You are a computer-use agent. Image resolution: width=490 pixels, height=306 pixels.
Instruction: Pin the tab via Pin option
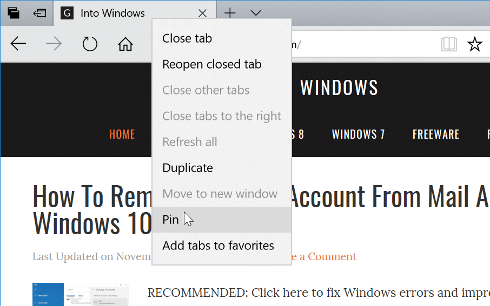tap(222, 220)
